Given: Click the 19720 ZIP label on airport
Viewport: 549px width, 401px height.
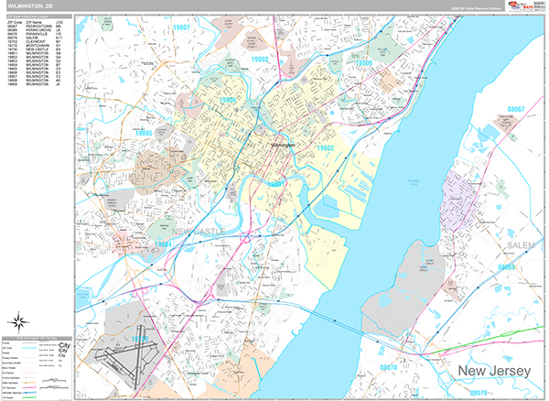Looking at the screenshot, I should click(x=140, y=340).
